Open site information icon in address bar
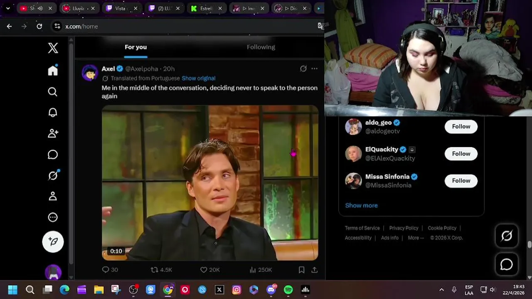The image size is (532, 299). click(57, 26)
